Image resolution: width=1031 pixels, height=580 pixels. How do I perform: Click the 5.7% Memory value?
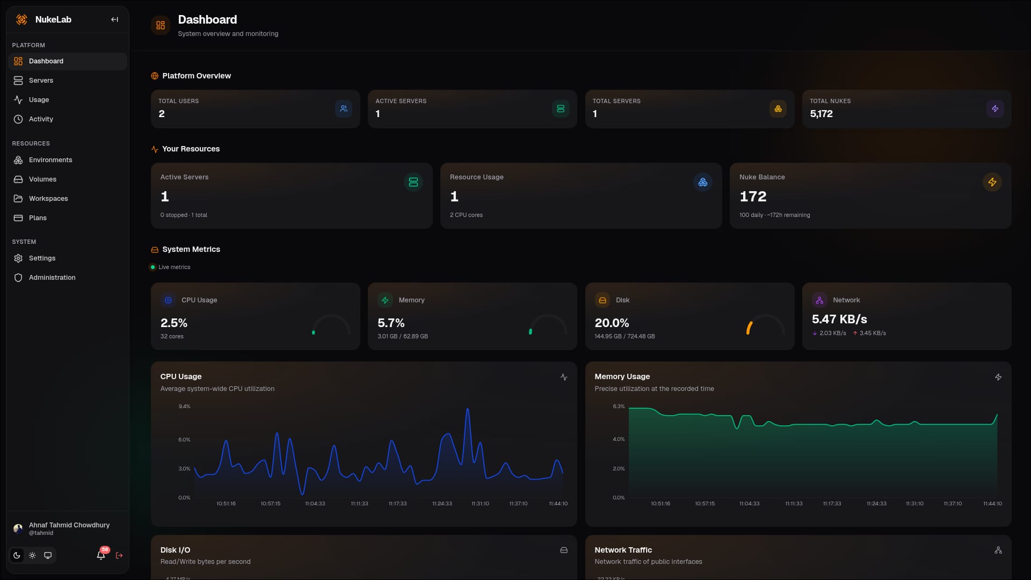[x=391, y=323]
